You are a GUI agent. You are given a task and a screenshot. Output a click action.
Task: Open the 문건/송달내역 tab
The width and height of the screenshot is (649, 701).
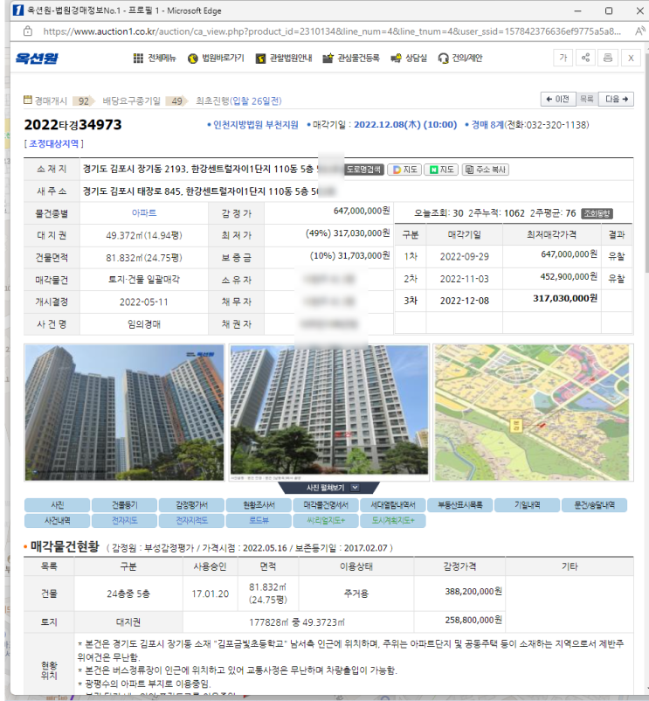pos(595,504)
